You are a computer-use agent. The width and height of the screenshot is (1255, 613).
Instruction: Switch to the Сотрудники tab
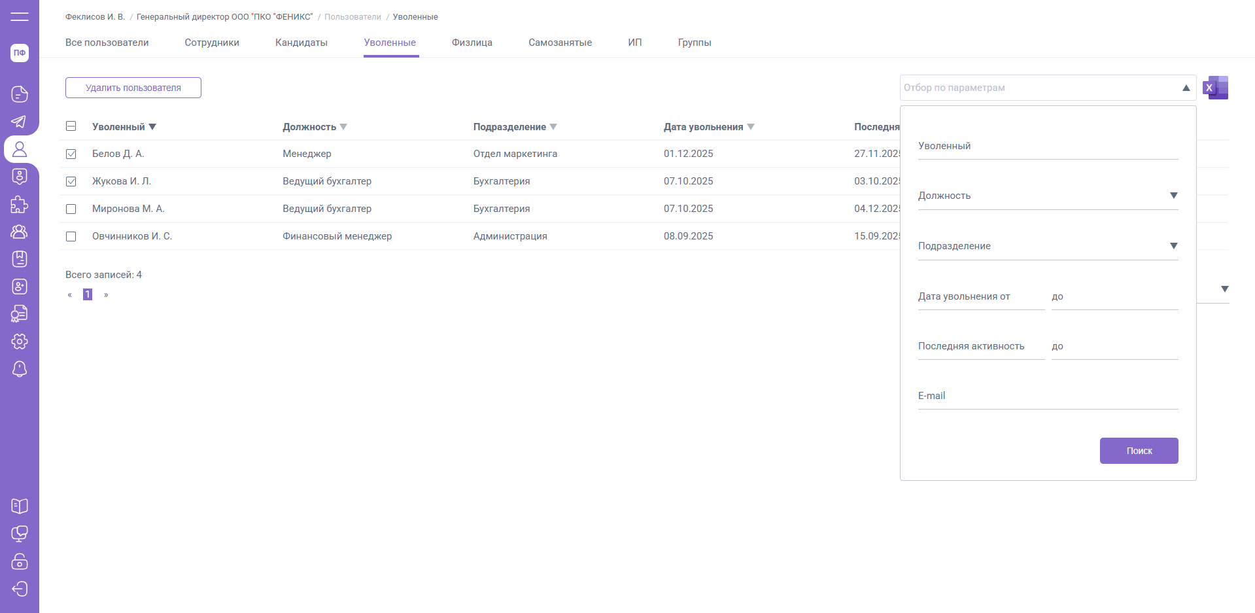tap(212, 43)
